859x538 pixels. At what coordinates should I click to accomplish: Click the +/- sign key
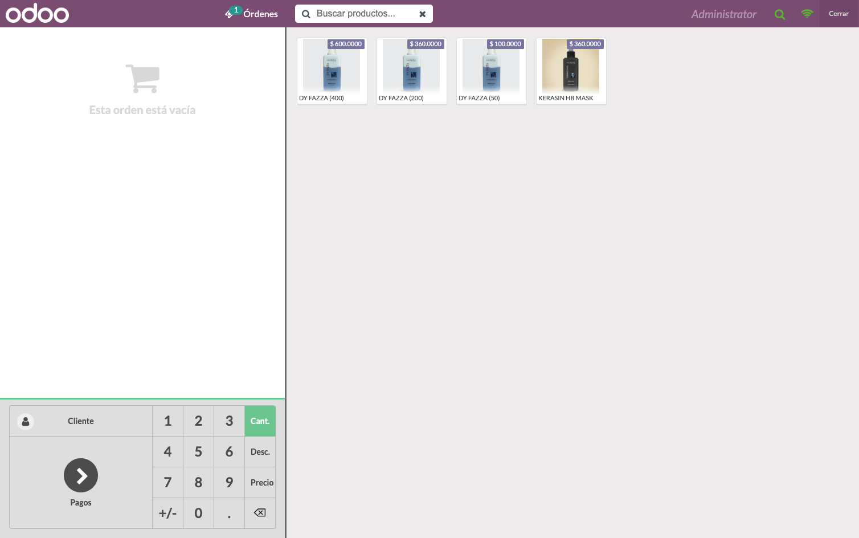tap(168, 513)
